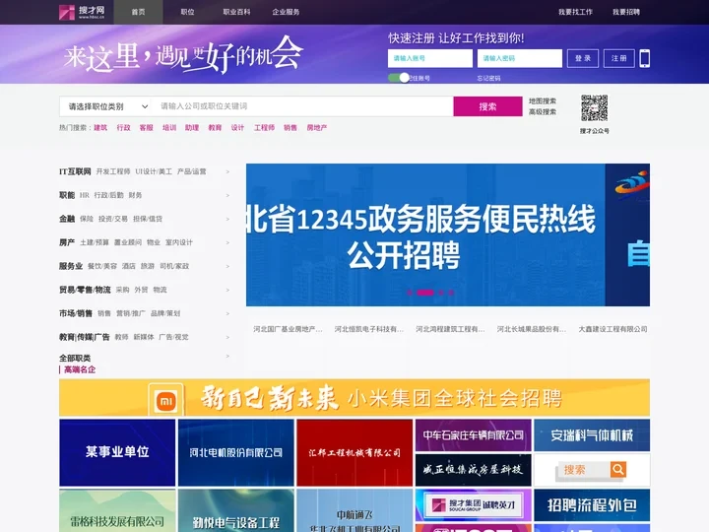709x532 pixels.
Task: Expand the 贸易/零售/物流 category arrow
Action: coord(227,290)
